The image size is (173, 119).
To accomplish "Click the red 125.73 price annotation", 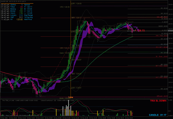I will click(x=141, y=31).
